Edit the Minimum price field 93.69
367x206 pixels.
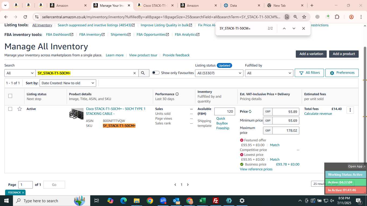tap(286, 120)
